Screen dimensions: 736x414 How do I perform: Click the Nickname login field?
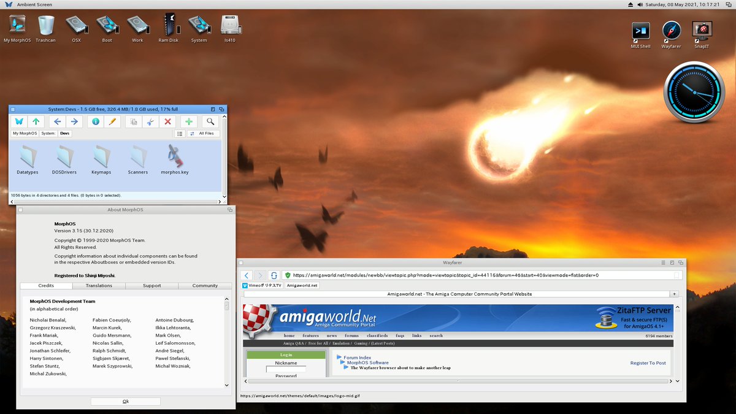click(286, 369)
